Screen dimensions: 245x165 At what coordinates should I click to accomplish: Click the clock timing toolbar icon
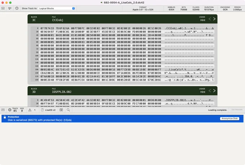tap(17, 8)
